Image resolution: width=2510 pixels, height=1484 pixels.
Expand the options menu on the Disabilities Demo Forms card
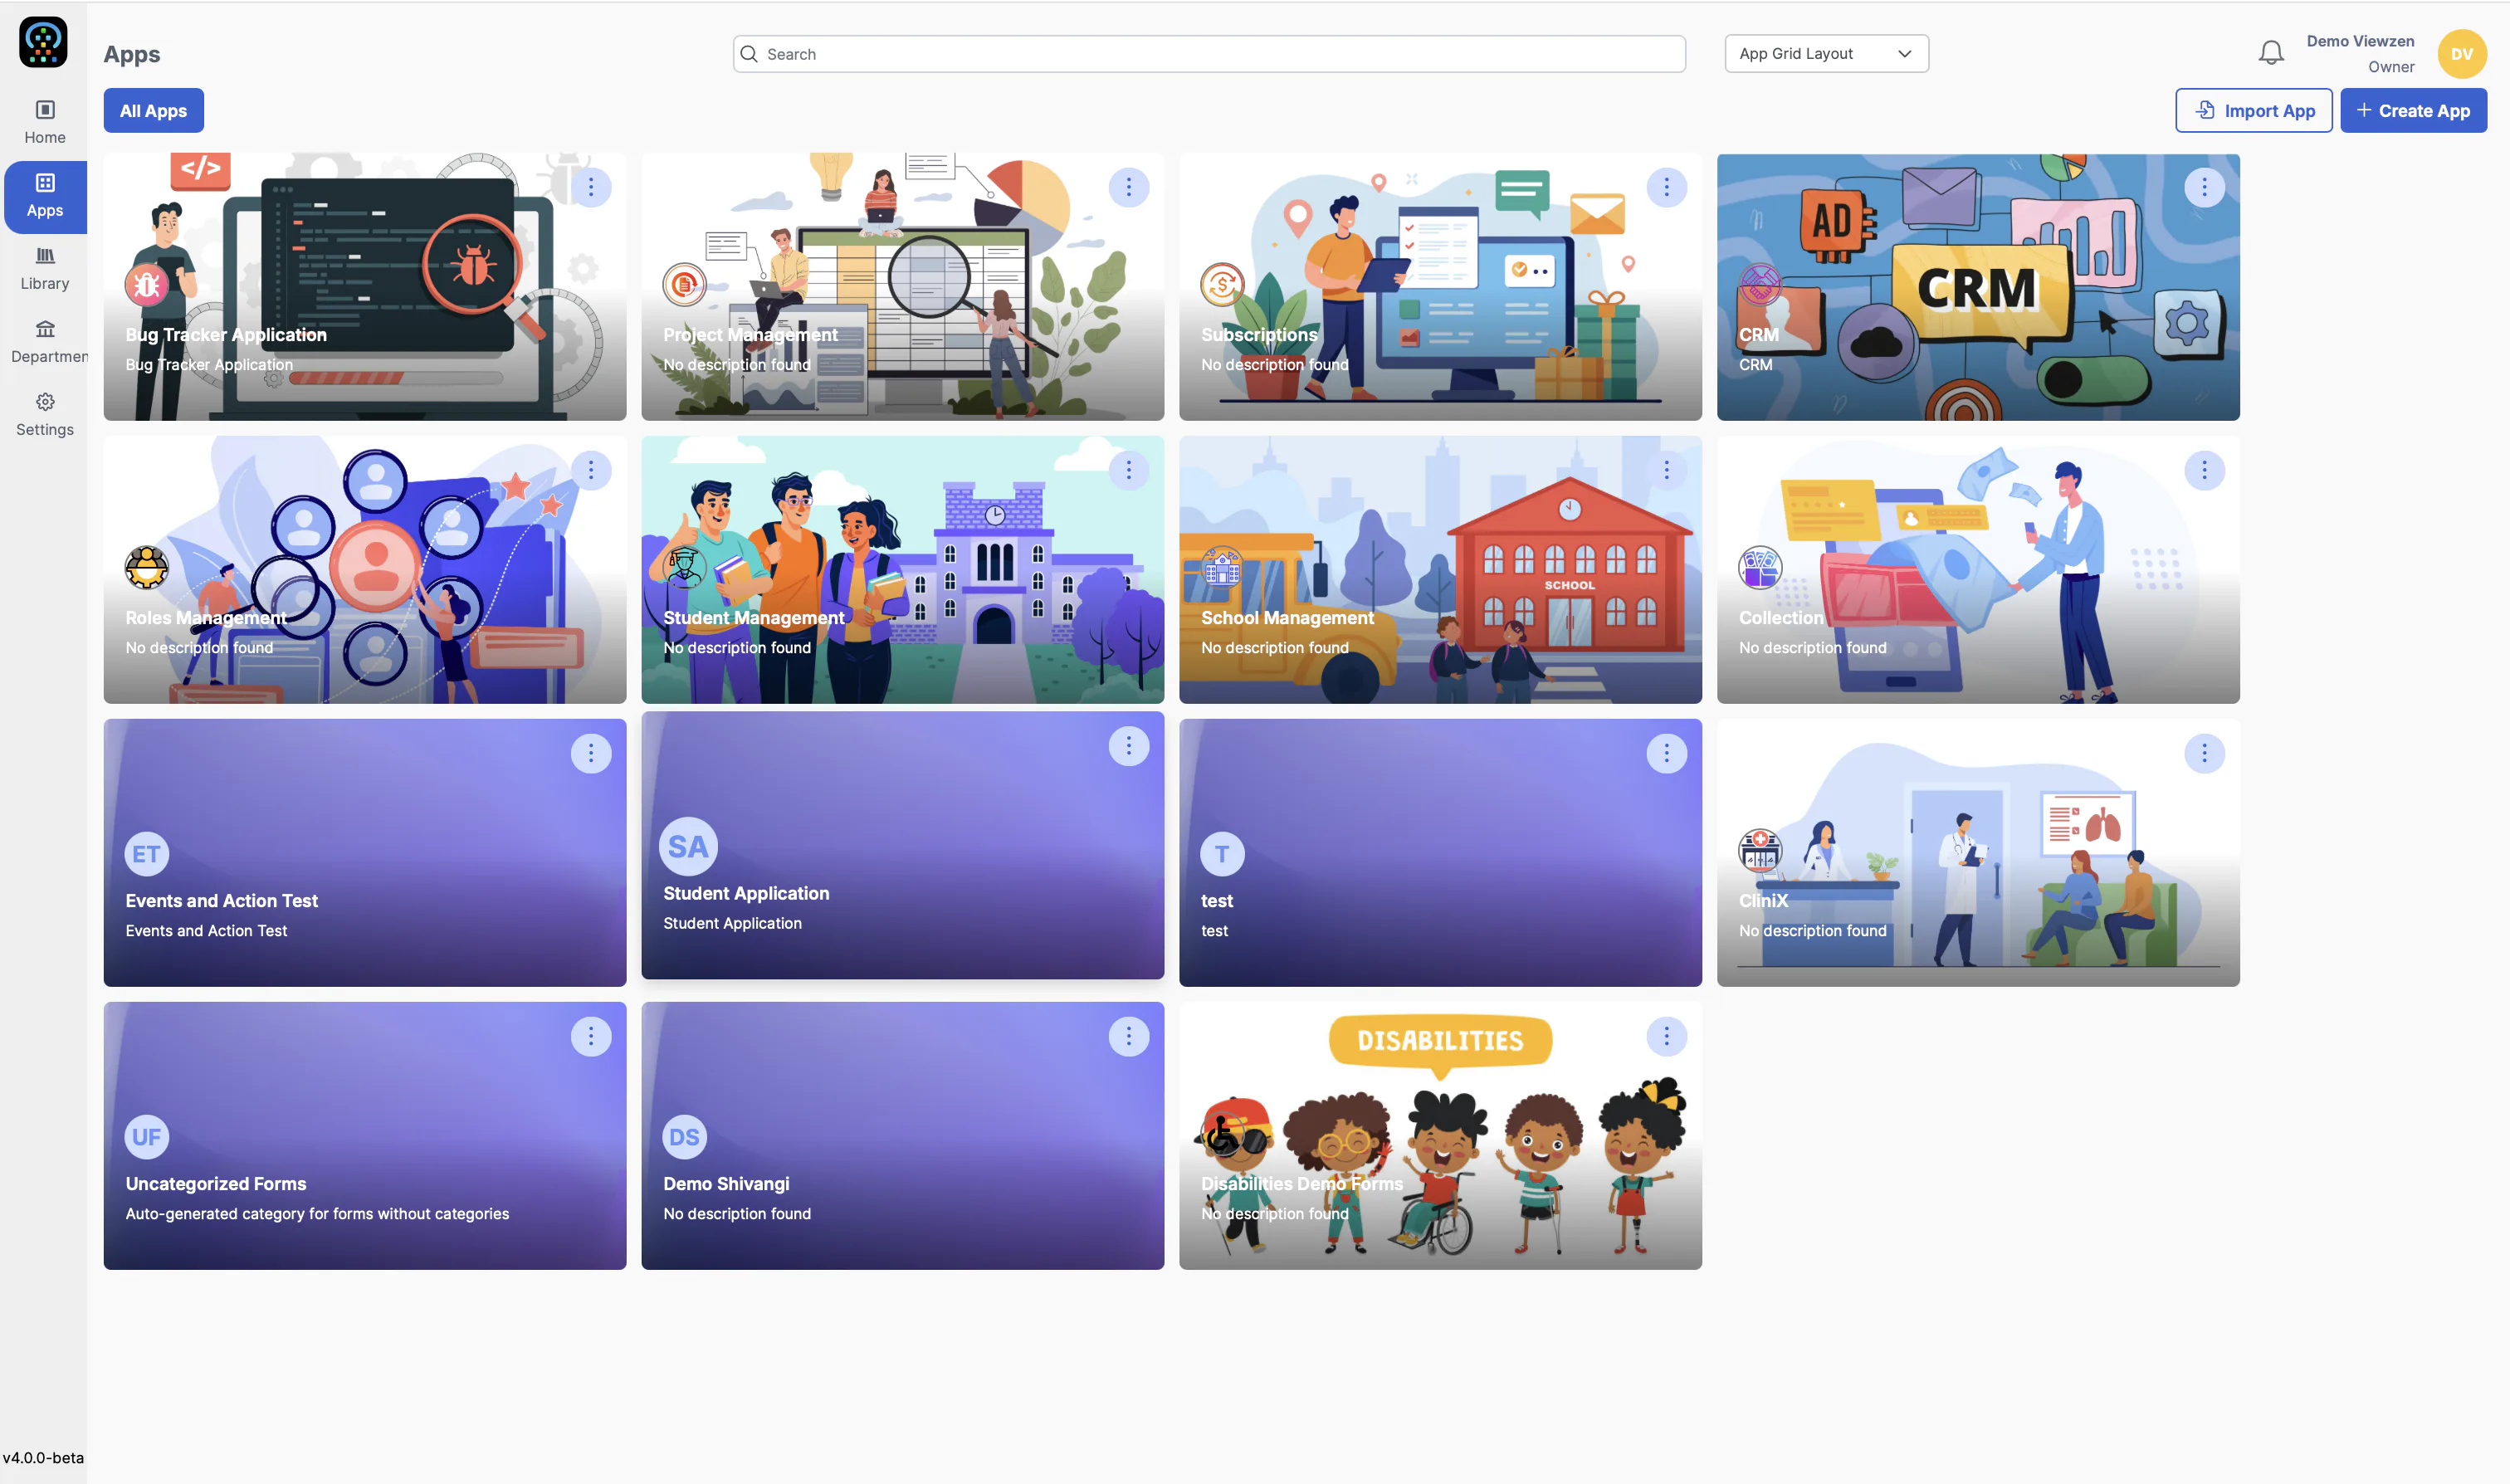[1666, 1036]
